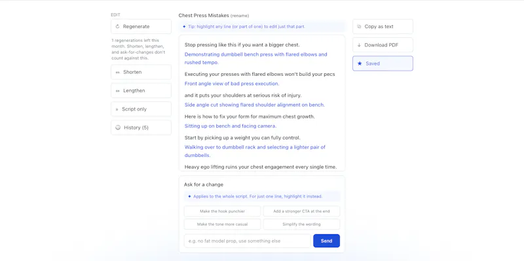This screenshot has height=261, width=524.
Task: Click line 'Heavy ego lifting ruins your chest engagement'
Action: (x=261, y=167)
